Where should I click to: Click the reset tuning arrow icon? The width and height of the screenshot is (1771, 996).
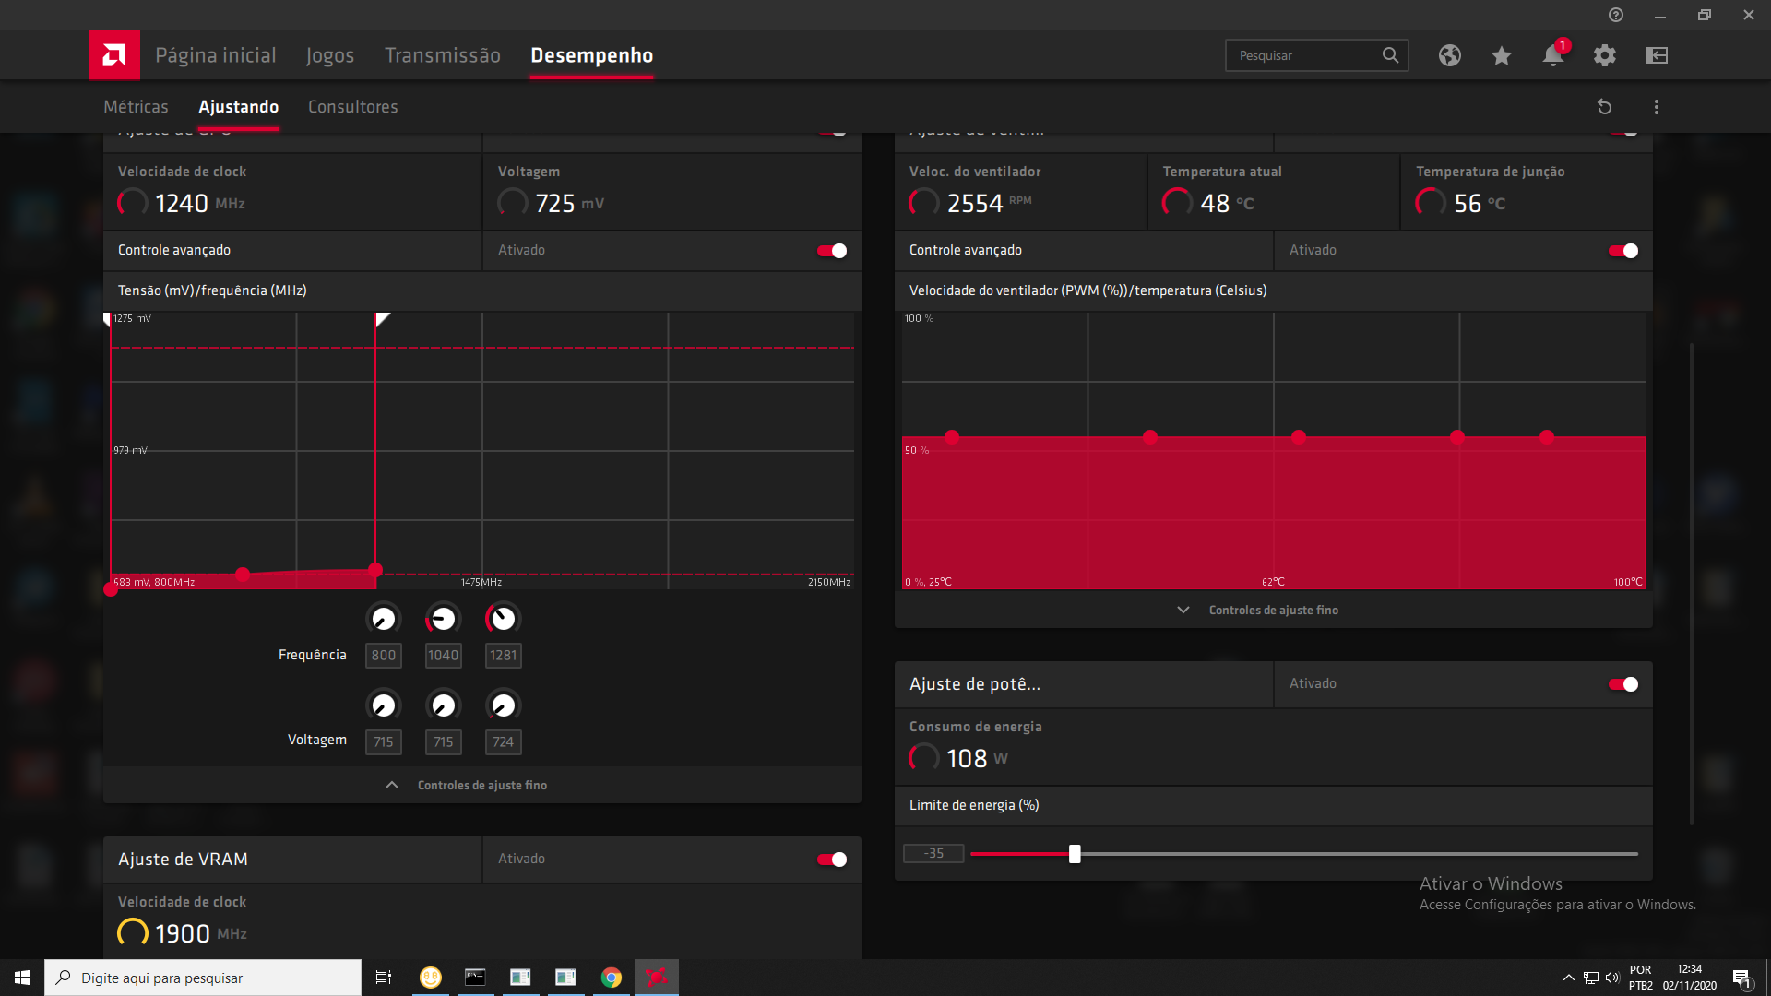tap(1605, 107)
